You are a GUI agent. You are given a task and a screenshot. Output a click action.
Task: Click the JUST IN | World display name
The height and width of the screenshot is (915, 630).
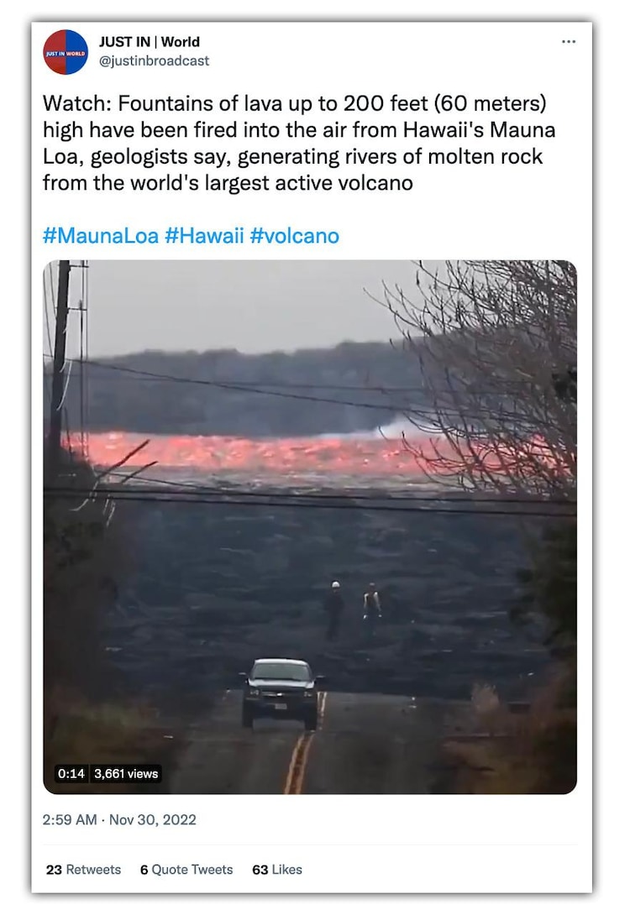[150, 42]
